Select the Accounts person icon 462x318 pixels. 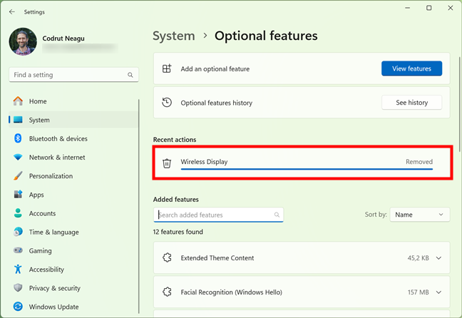point(18,213)
